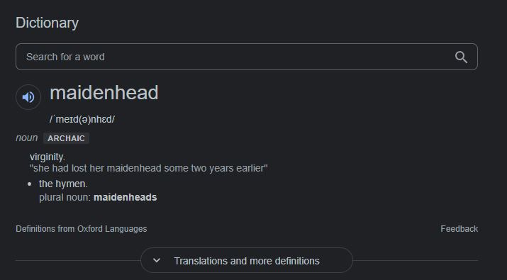The height and width of the screenshot is (280, 507).
Task: Click the maidenhead headword title
Action: point(104,93)
